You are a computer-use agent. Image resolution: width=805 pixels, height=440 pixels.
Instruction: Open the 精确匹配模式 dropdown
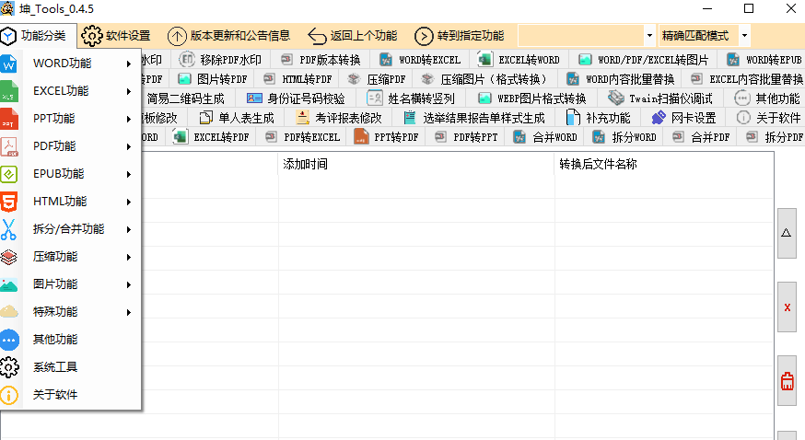tap(744, 36)
